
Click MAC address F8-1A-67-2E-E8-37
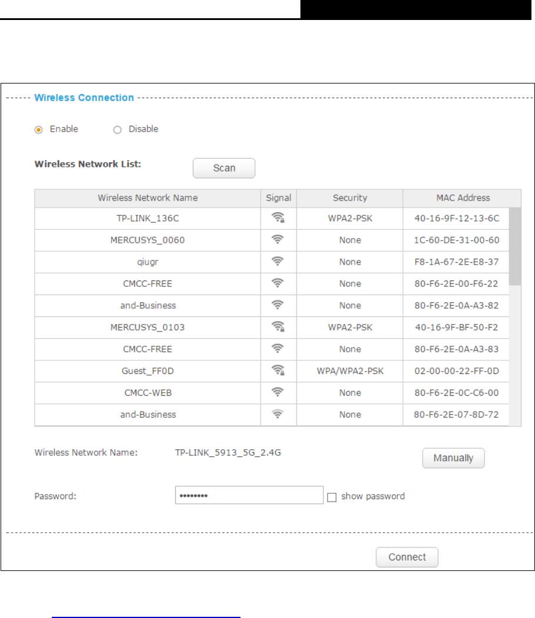[457, 262]
